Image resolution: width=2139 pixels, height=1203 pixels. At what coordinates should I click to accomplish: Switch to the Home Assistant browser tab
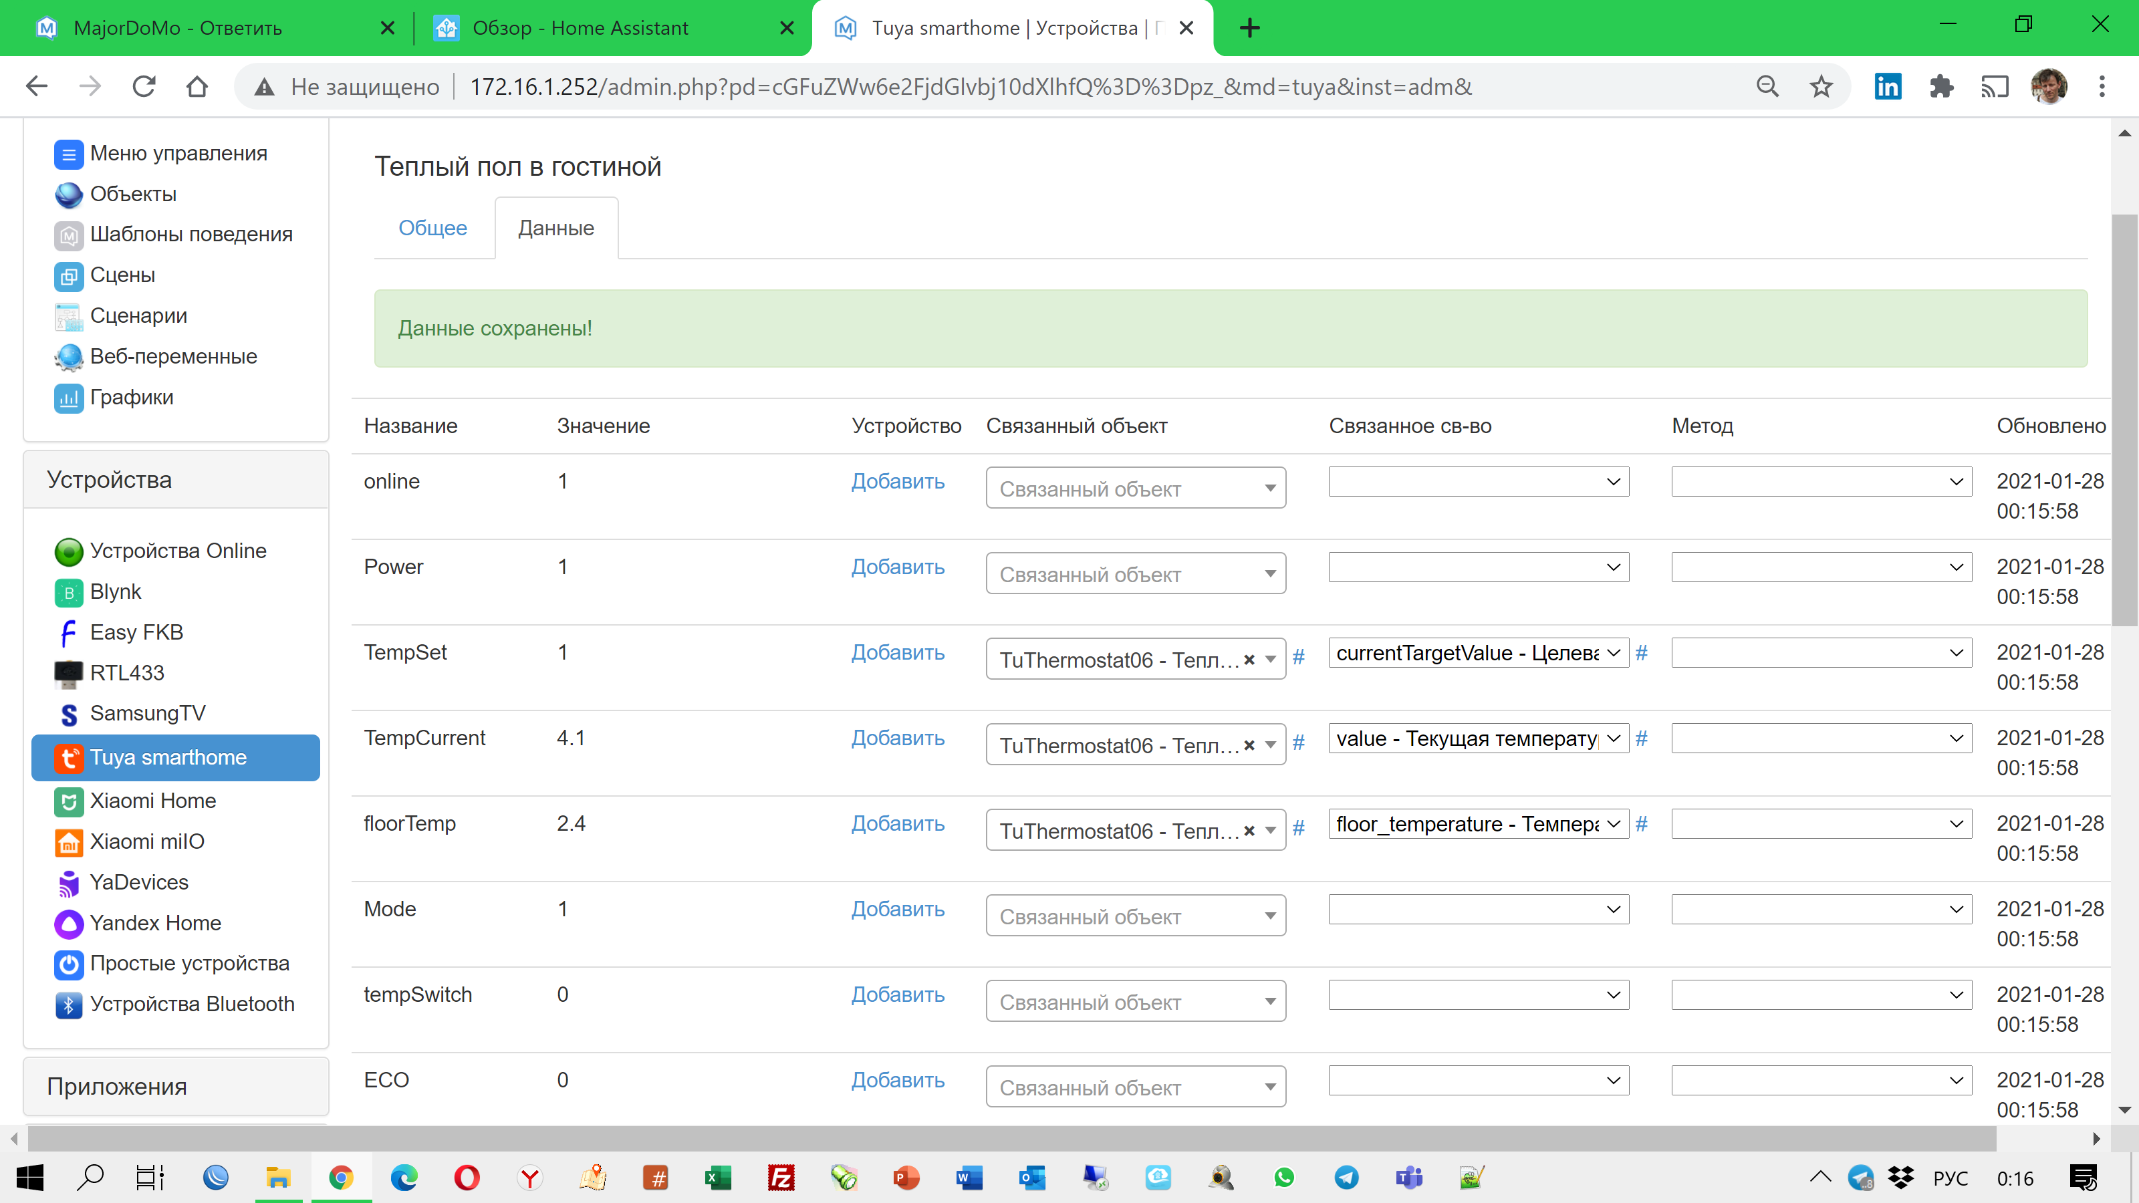coord(582,27)
